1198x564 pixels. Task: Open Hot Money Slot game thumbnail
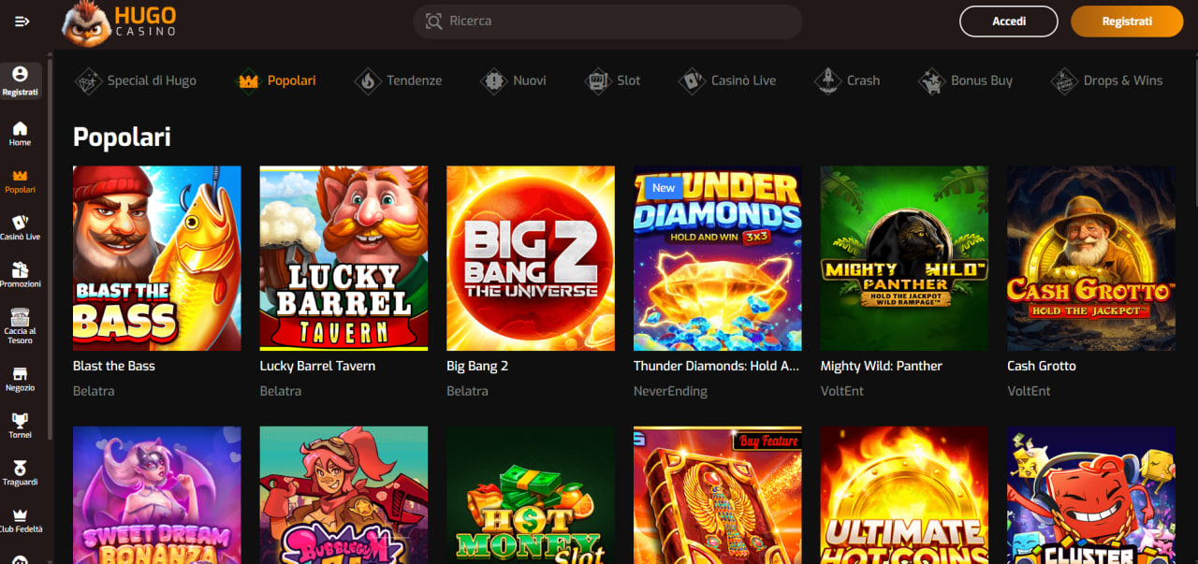(x=531, y=495)
